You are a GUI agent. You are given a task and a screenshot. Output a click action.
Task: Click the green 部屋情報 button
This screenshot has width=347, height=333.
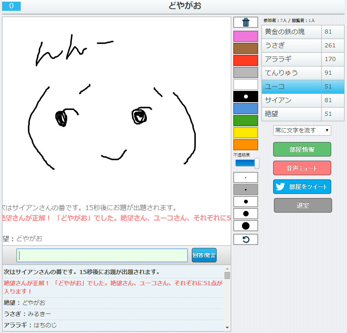coord(302,149)
